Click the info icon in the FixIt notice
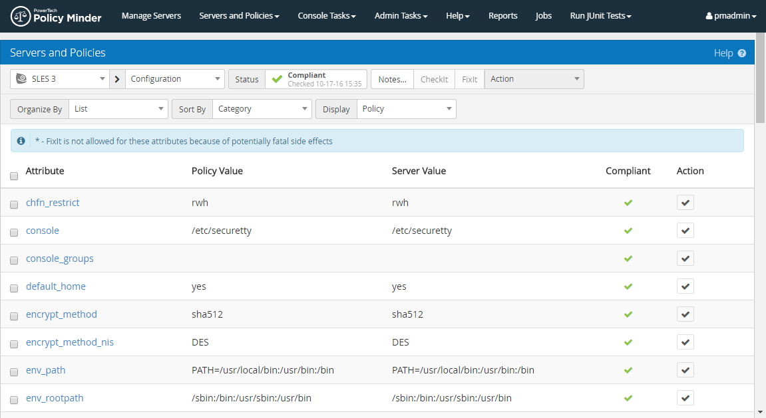766x418 pixels. pos(21,141)
